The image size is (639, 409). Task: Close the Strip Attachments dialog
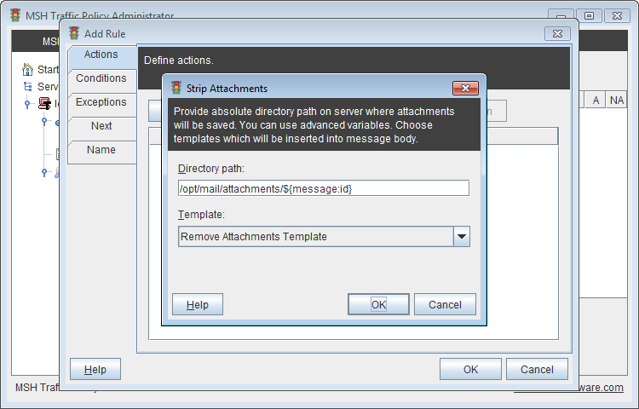[x=465, y=88]
